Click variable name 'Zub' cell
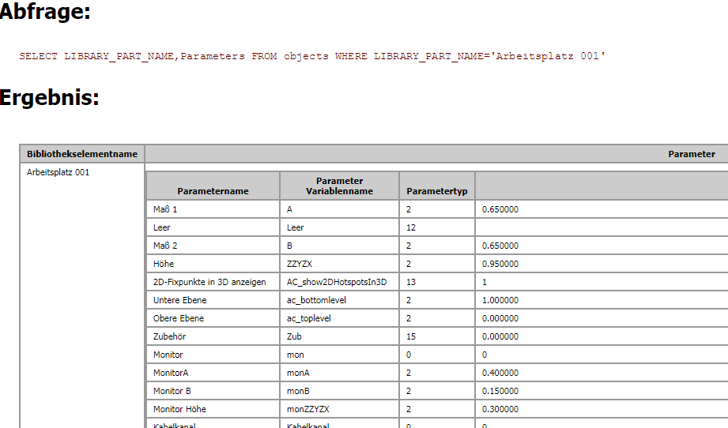728x428 pixels. (x=339, y=336)
